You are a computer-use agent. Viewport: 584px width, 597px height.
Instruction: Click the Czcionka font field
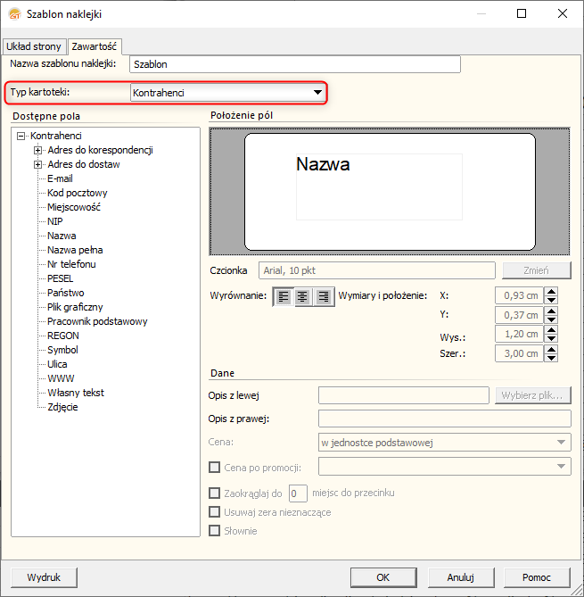point(377,270)
